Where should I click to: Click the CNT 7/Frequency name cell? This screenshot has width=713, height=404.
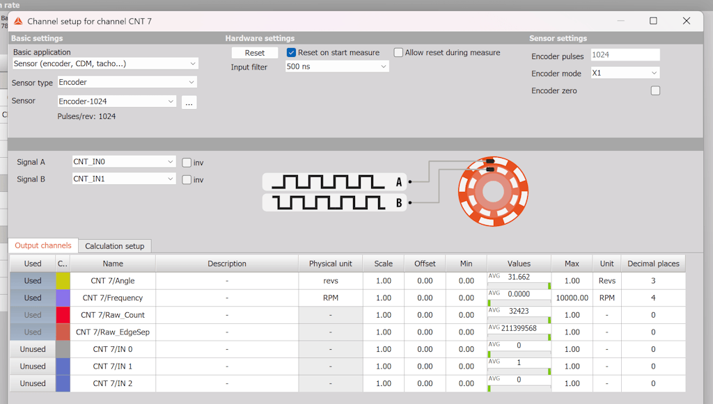[x=113, y=298]
